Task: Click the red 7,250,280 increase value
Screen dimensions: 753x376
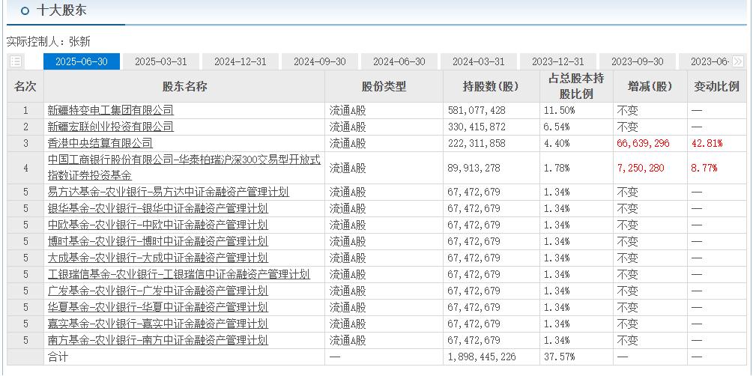Action: point(640,168)
